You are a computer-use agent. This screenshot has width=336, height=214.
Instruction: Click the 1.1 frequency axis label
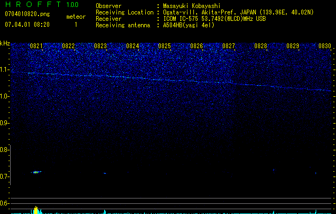4,70
